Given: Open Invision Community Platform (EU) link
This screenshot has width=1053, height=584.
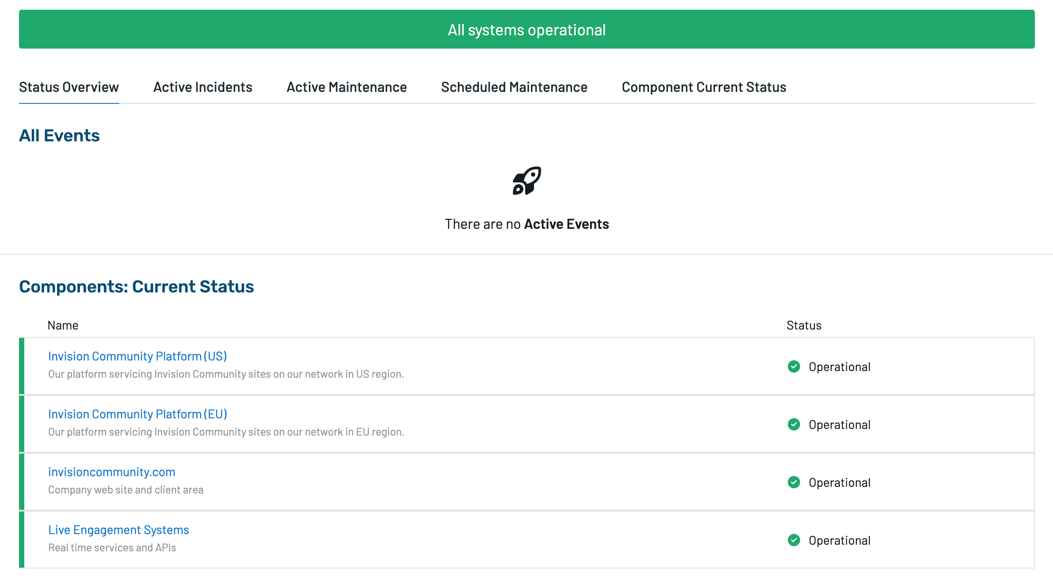Looking at the screenshot, I should pyautogui.click(x=138, y=414).
